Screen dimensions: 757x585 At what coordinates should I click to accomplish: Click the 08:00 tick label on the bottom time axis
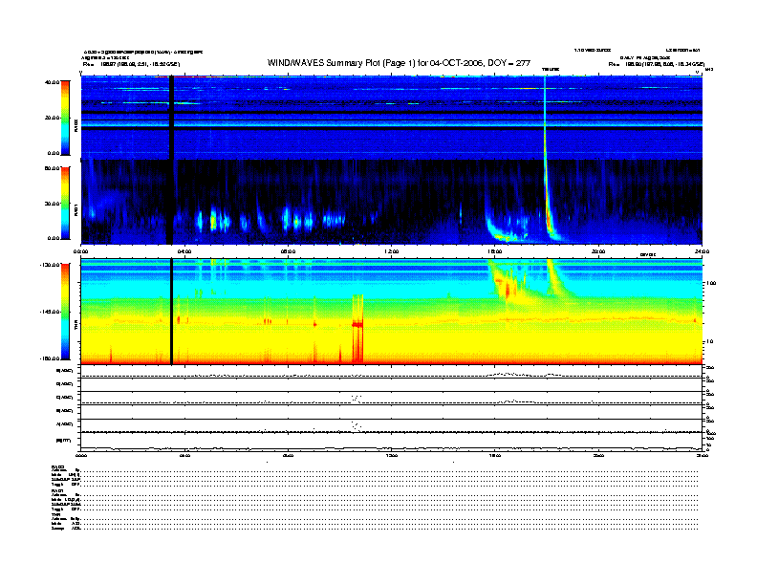coord(288,455)
